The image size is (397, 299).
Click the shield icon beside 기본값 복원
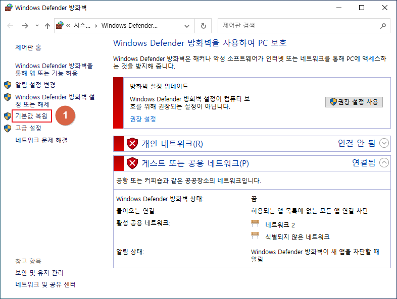click(x=8, y=116)
